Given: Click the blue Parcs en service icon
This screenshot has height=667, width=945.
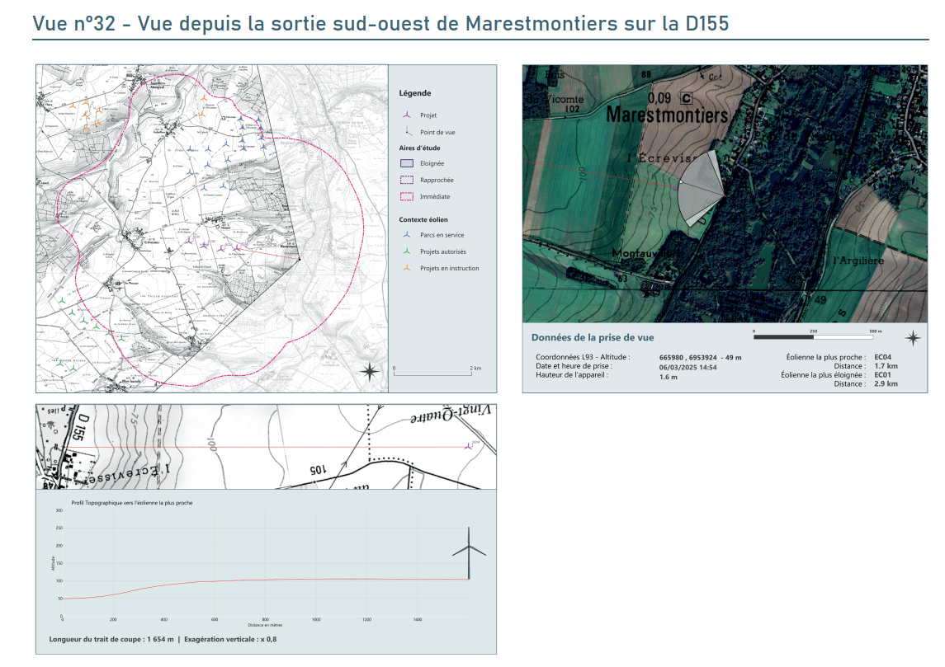Looking at the screenshot, I should tap(406, 235).
